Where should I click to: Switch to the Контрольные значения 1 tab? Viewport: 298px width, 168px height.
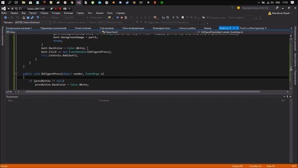[19, 28]
